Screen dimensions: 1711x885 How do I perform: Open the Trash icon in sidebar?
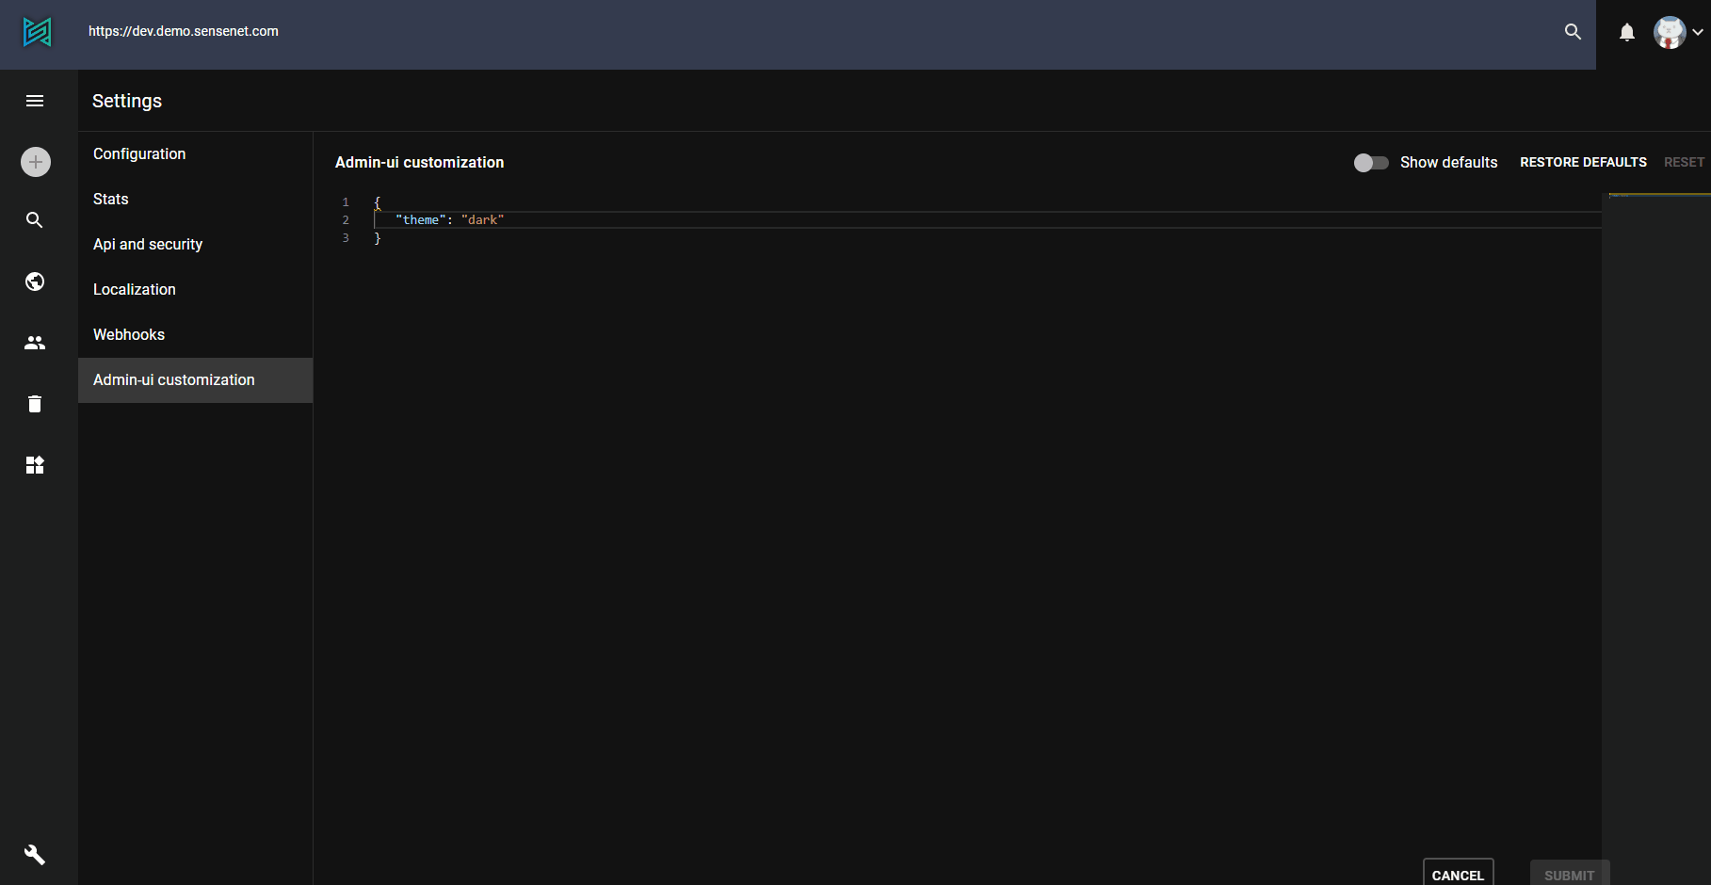(35, 404)
